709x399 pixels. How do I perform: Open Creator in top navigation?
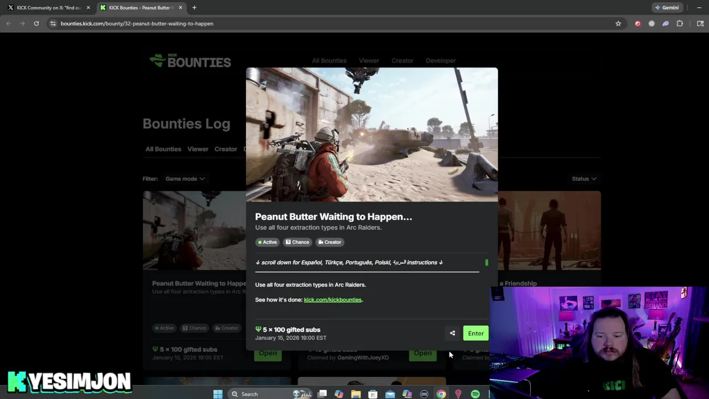402,60
